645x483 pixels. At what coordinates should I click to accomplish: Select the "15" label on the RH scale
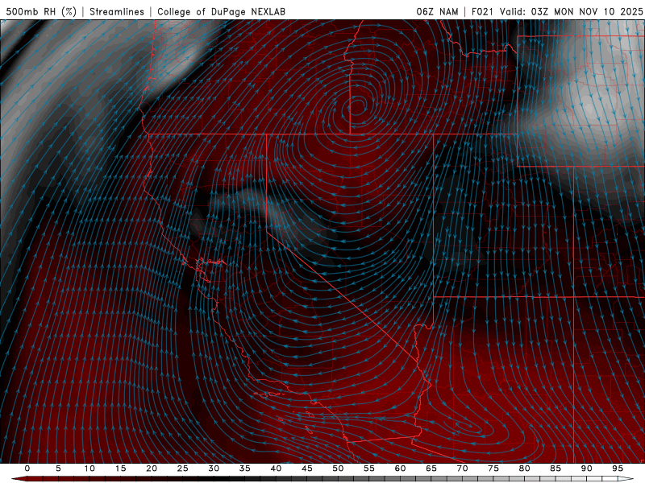point(120,469)
